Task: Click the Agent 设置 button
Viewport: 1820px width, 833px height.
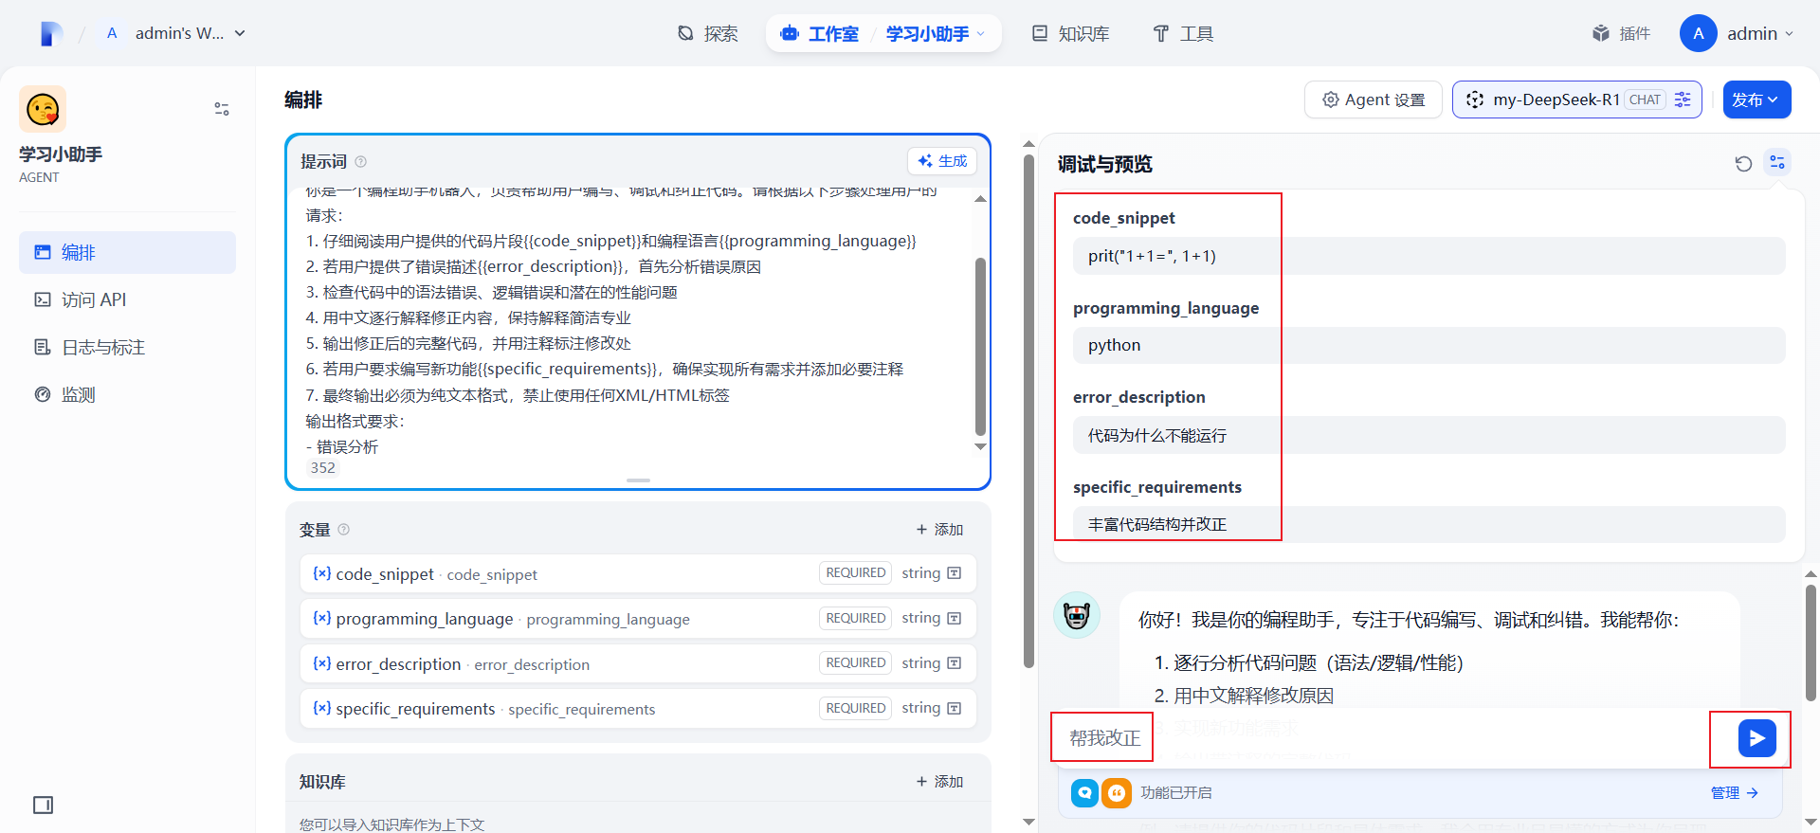Action: [x=1374, y=100]
